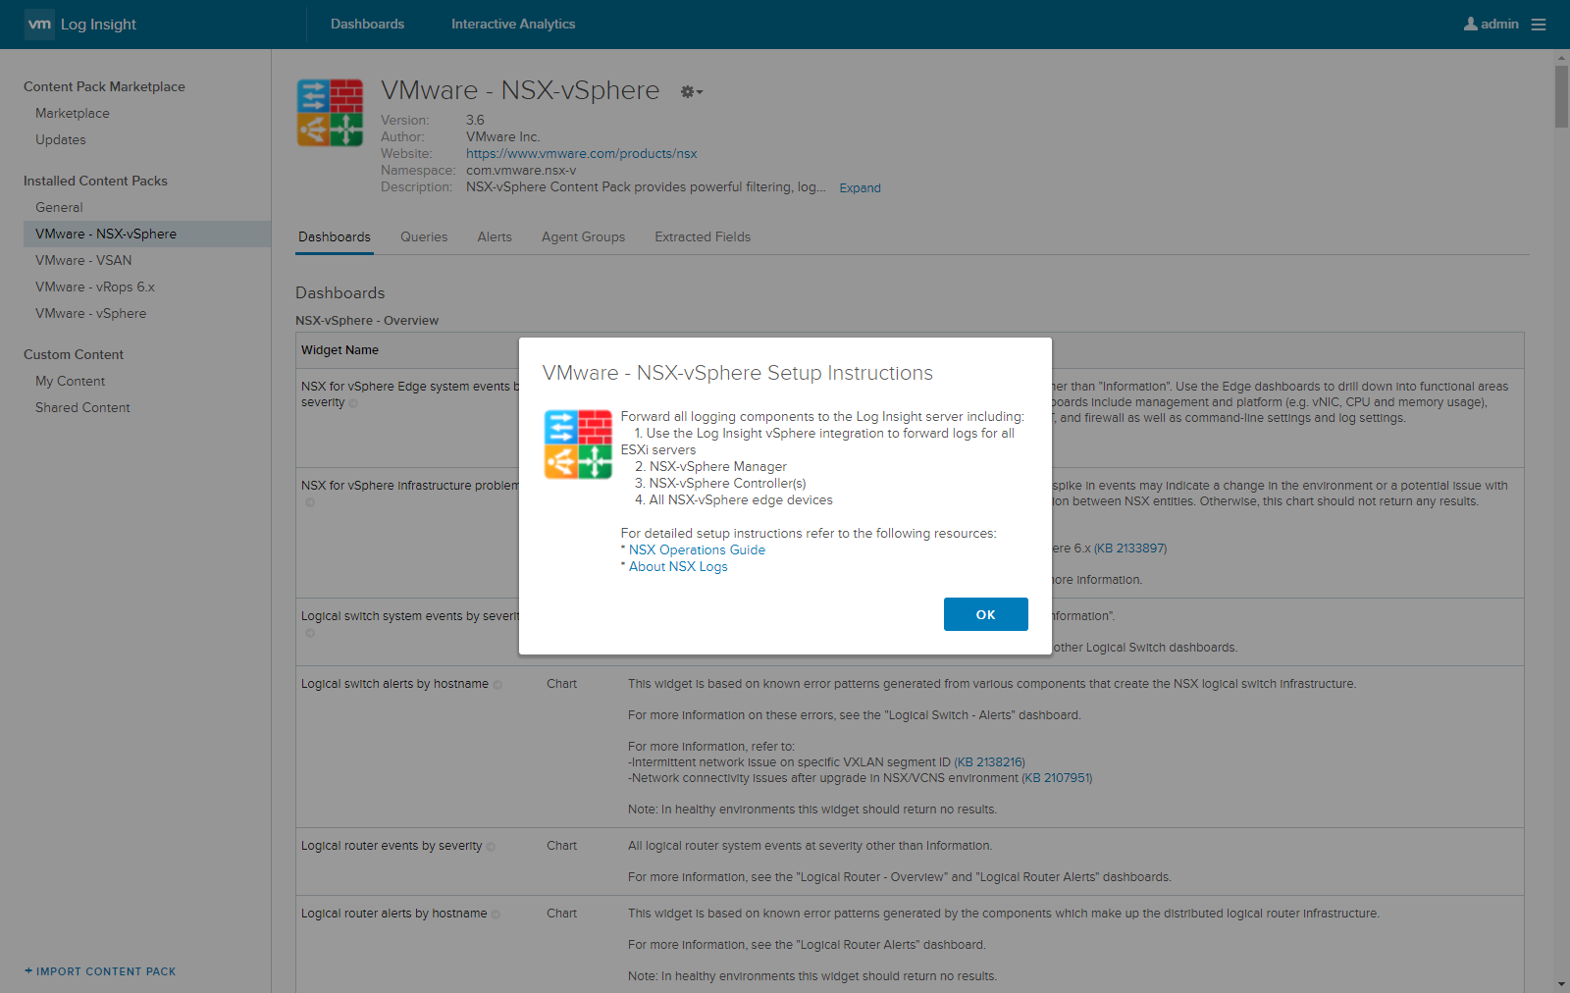This screenshot has width=1570, height=993.
Task: Open Marketplace in the sidebar
Action: 72,113
